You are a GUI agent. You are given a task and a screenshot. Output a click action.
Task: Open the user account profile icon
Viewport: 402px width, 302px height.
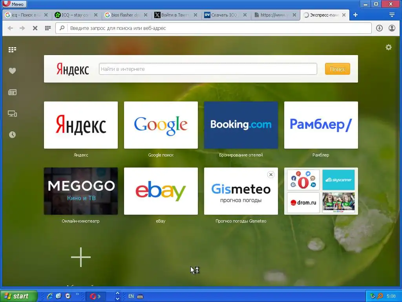(x=392, y=28)
